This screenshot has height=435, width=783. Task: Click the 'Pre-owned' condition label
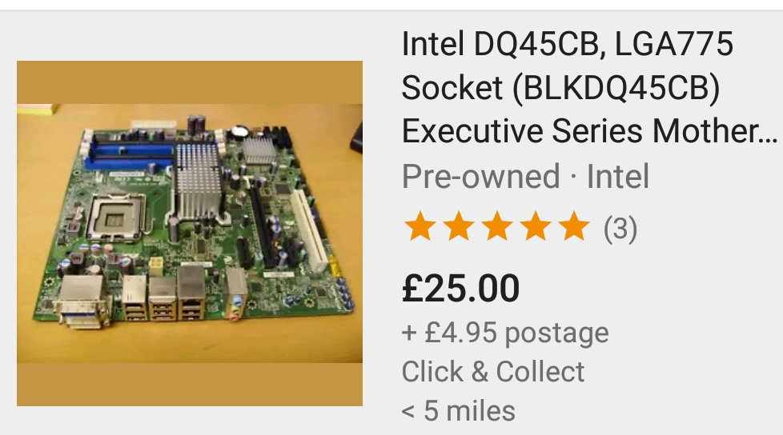[480, 177]
